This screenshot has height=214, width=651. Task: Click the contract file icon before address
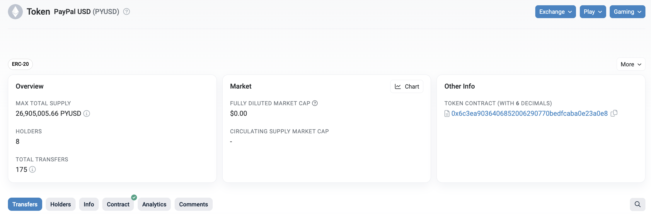pyautogui.click(x=447, y=113)
